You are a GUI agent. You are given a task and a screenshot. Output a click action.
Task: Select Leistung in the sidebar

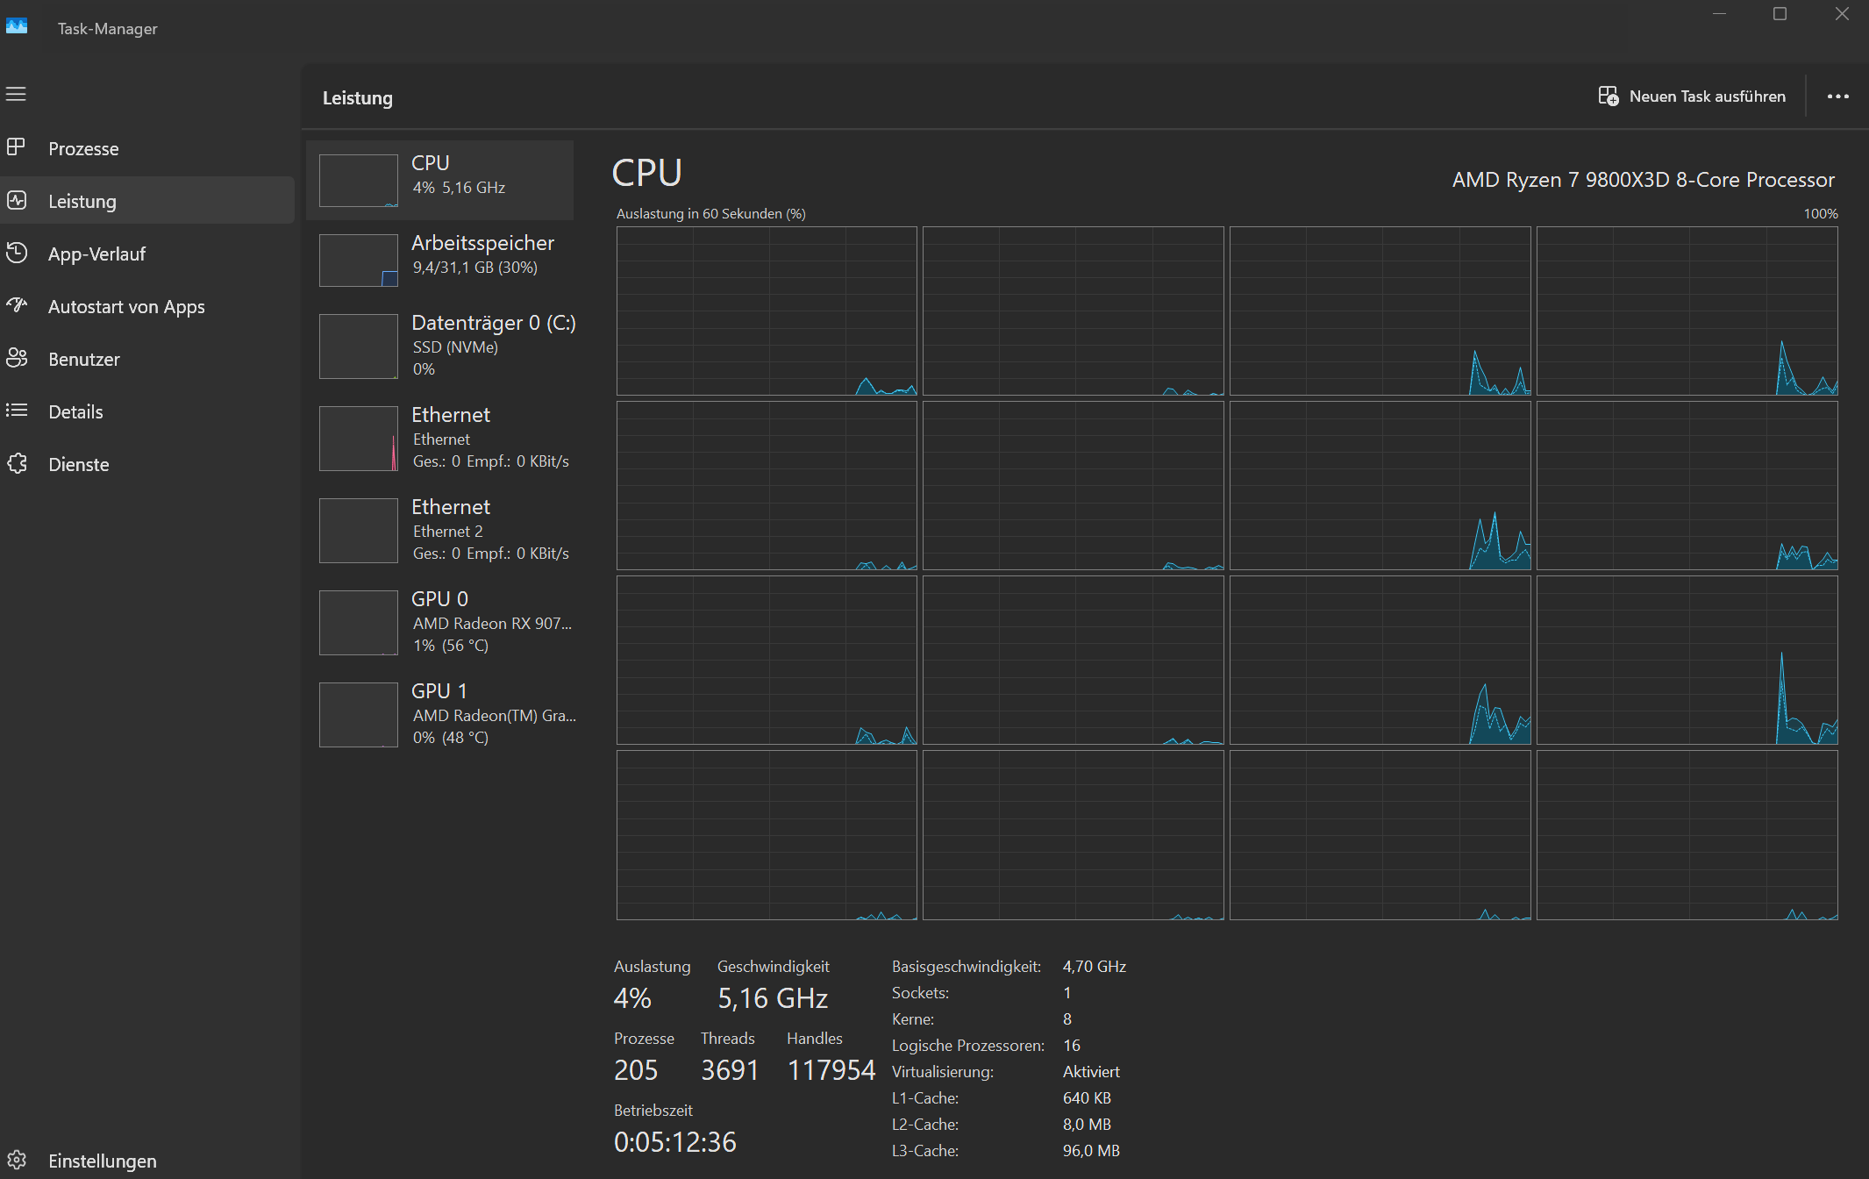pyautogui.click(x=147, y=201)
